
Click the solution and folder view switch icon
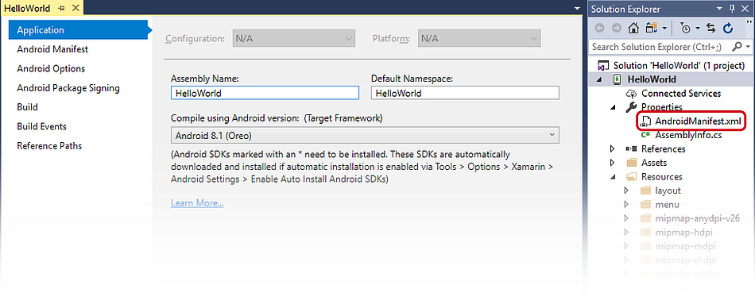(652, 28)
